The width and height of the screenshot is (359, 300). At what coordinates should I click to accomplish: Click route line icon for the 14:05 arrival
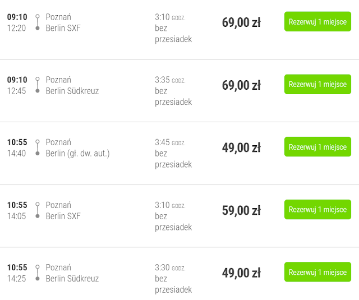pos(38,210)
